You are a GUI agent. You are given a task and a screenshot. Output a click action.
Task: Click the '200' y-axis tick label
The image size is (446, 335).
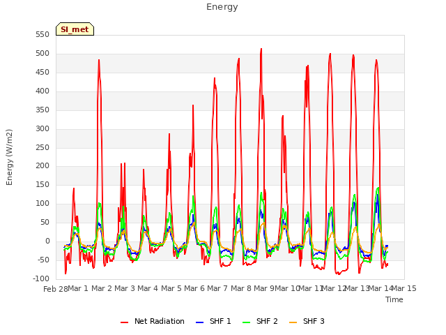click(43, 166)
